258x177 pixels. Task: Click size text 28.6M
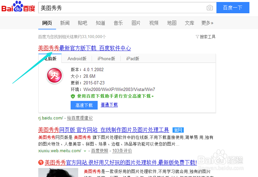pyautogui.click(x=89, y=76)
